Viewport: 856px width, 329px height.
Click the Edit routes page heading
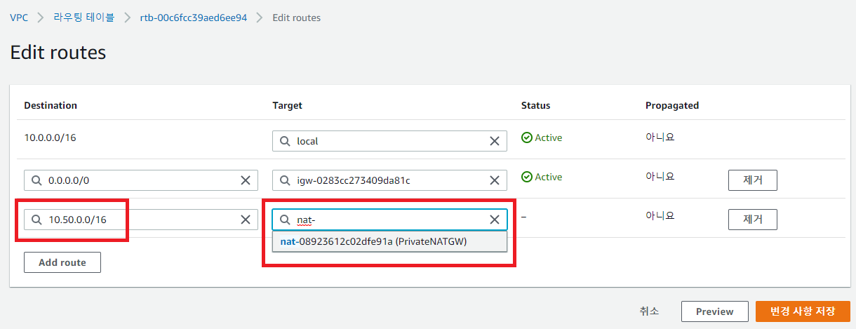pyautogui.click(x=58, y=52)
